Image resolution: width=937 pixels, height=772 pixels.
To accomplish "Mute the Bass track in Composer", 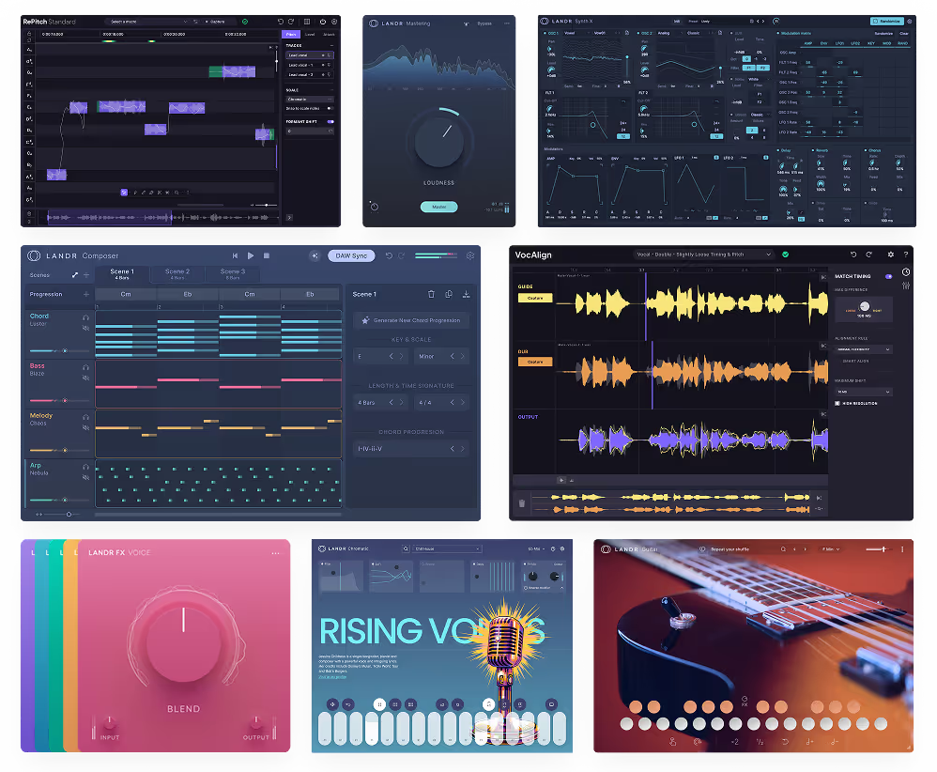I will 85,378.
